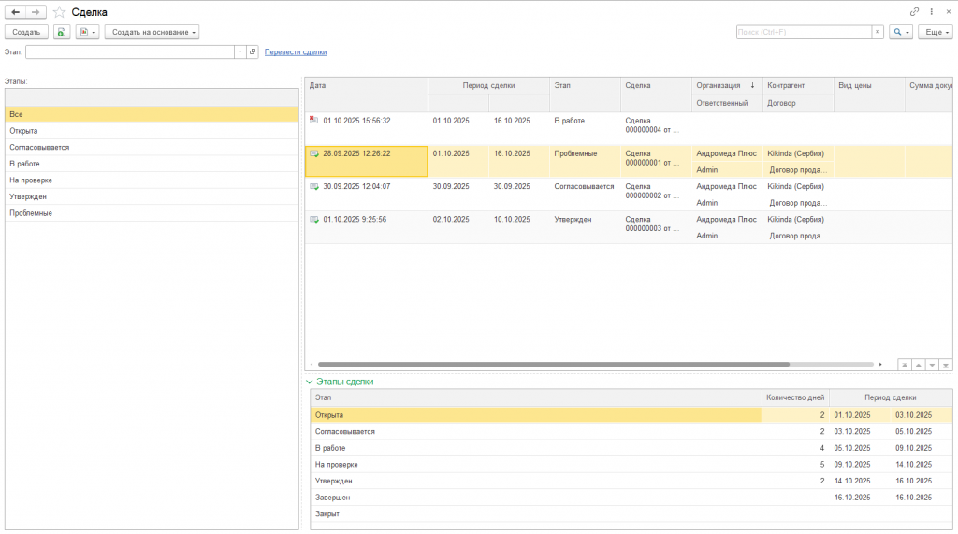Click the horizontal scrollbar of deals table
This screenshot has width=958, height=534.
point(552,364)
